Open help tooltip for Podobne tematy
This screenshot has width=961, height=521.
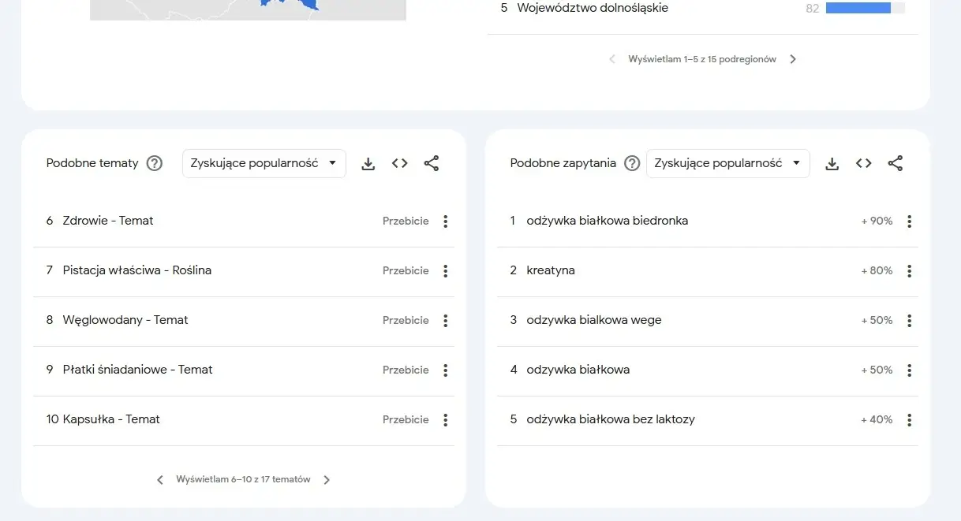pos(155,163)
